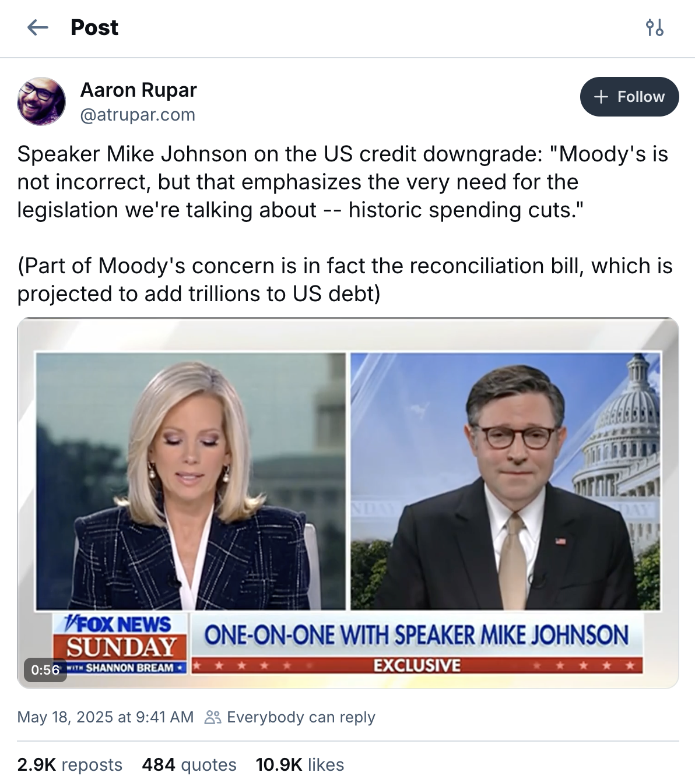Image resolution: width=695 pixels, height=783 pixels.
Task: Click the One-on-One with Speaker chyron
Action: (416, 635)
